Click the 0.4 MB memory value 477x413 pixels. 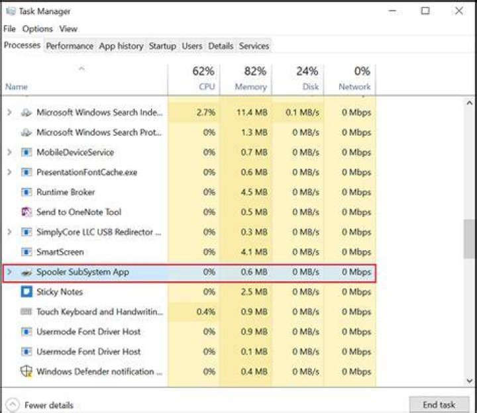(x=254, y=372)
